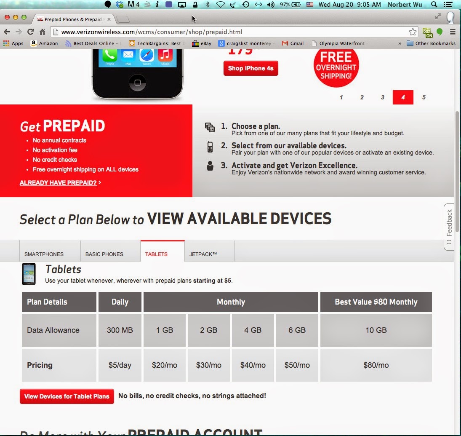The width and height of the screenshot is (461, 436).
Task: Click View Devices for Tablet Plans button
Action: (67, 396)
